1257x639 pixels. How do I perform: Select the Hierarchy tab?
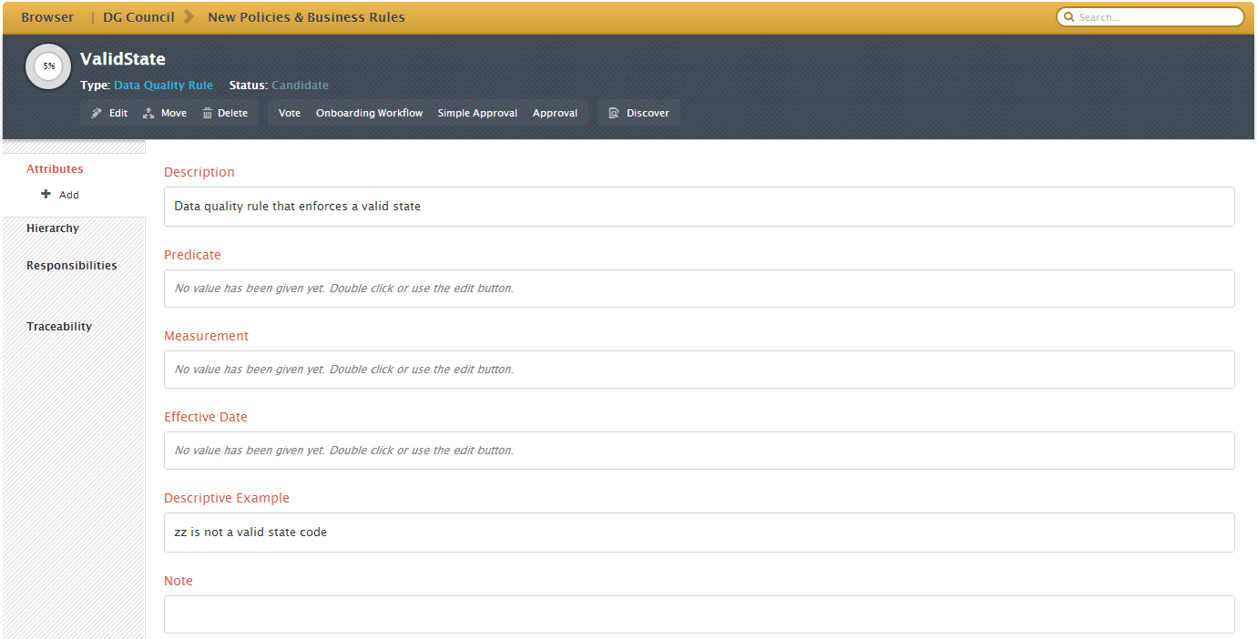[x=53, y=228]
